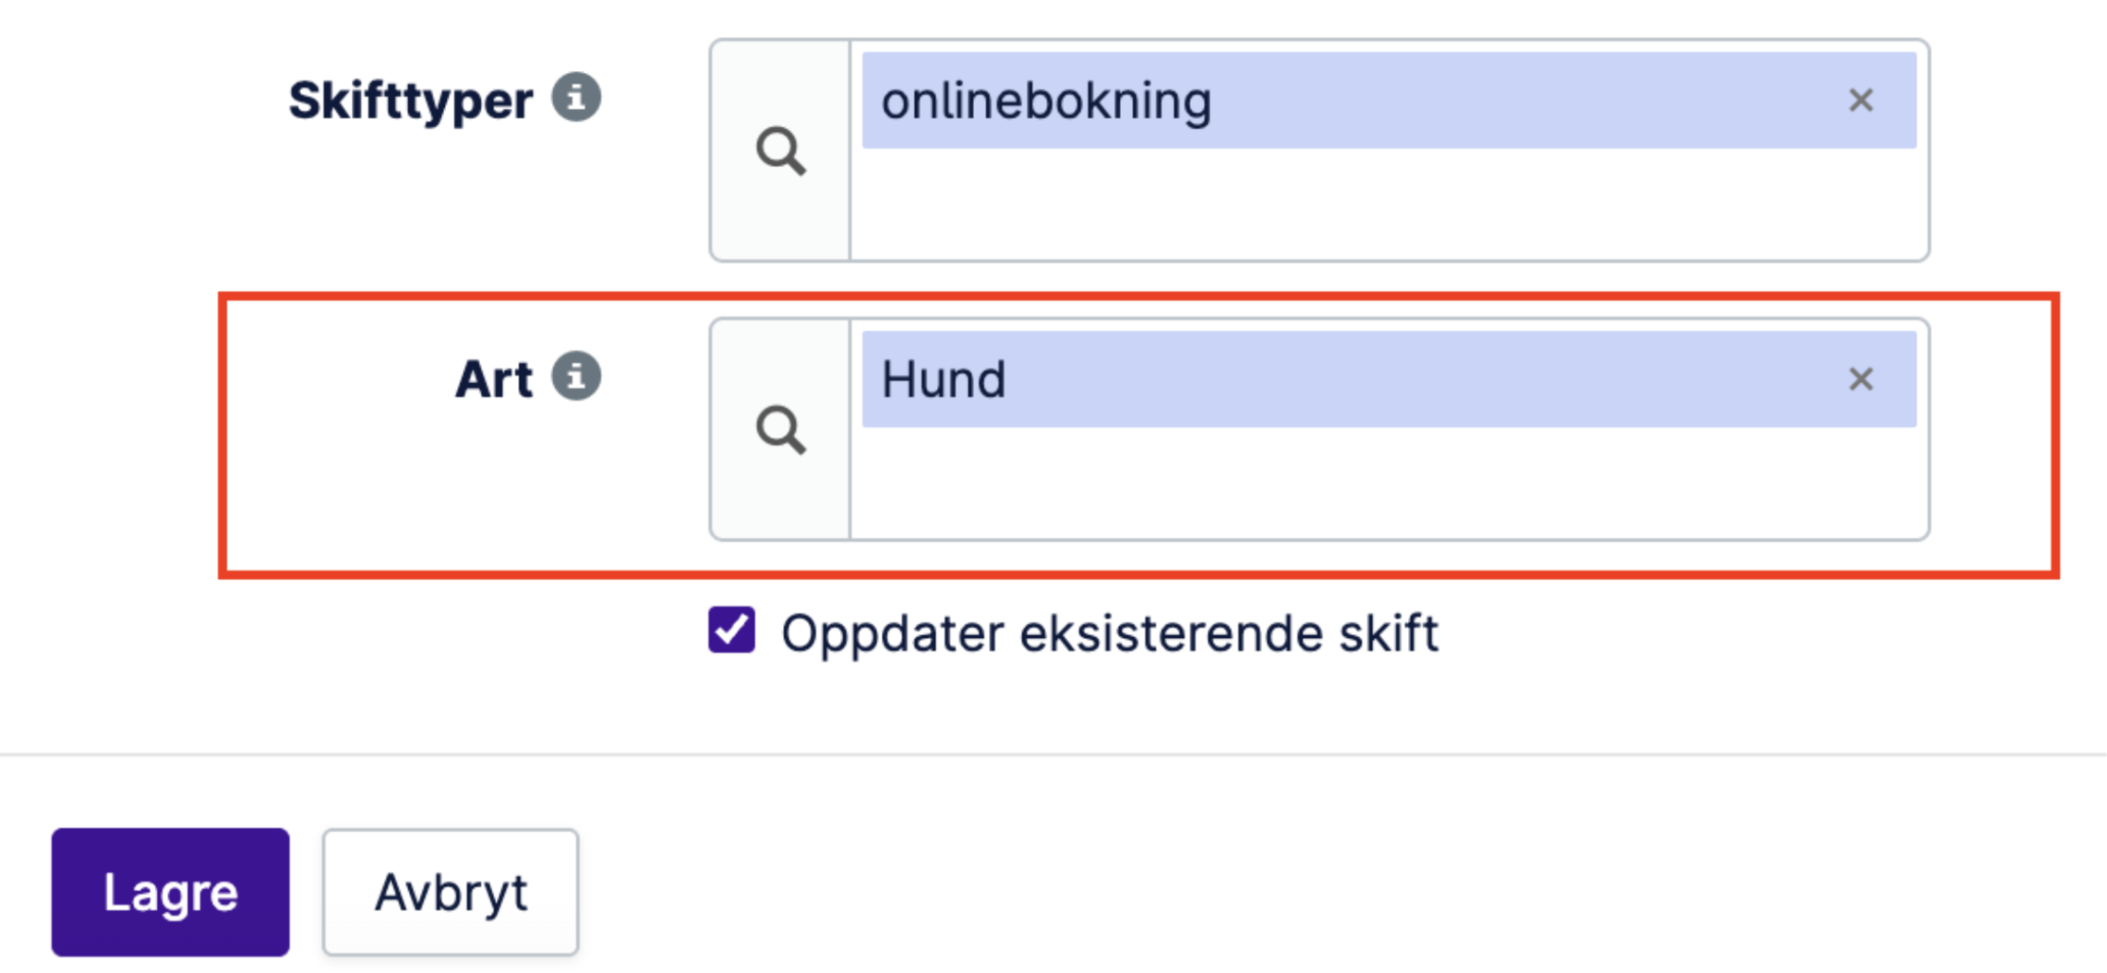Cancel with the Avbryt button
Image resolution: width=2107 pixels, height=973 pixels.
[x=451, y=892]
